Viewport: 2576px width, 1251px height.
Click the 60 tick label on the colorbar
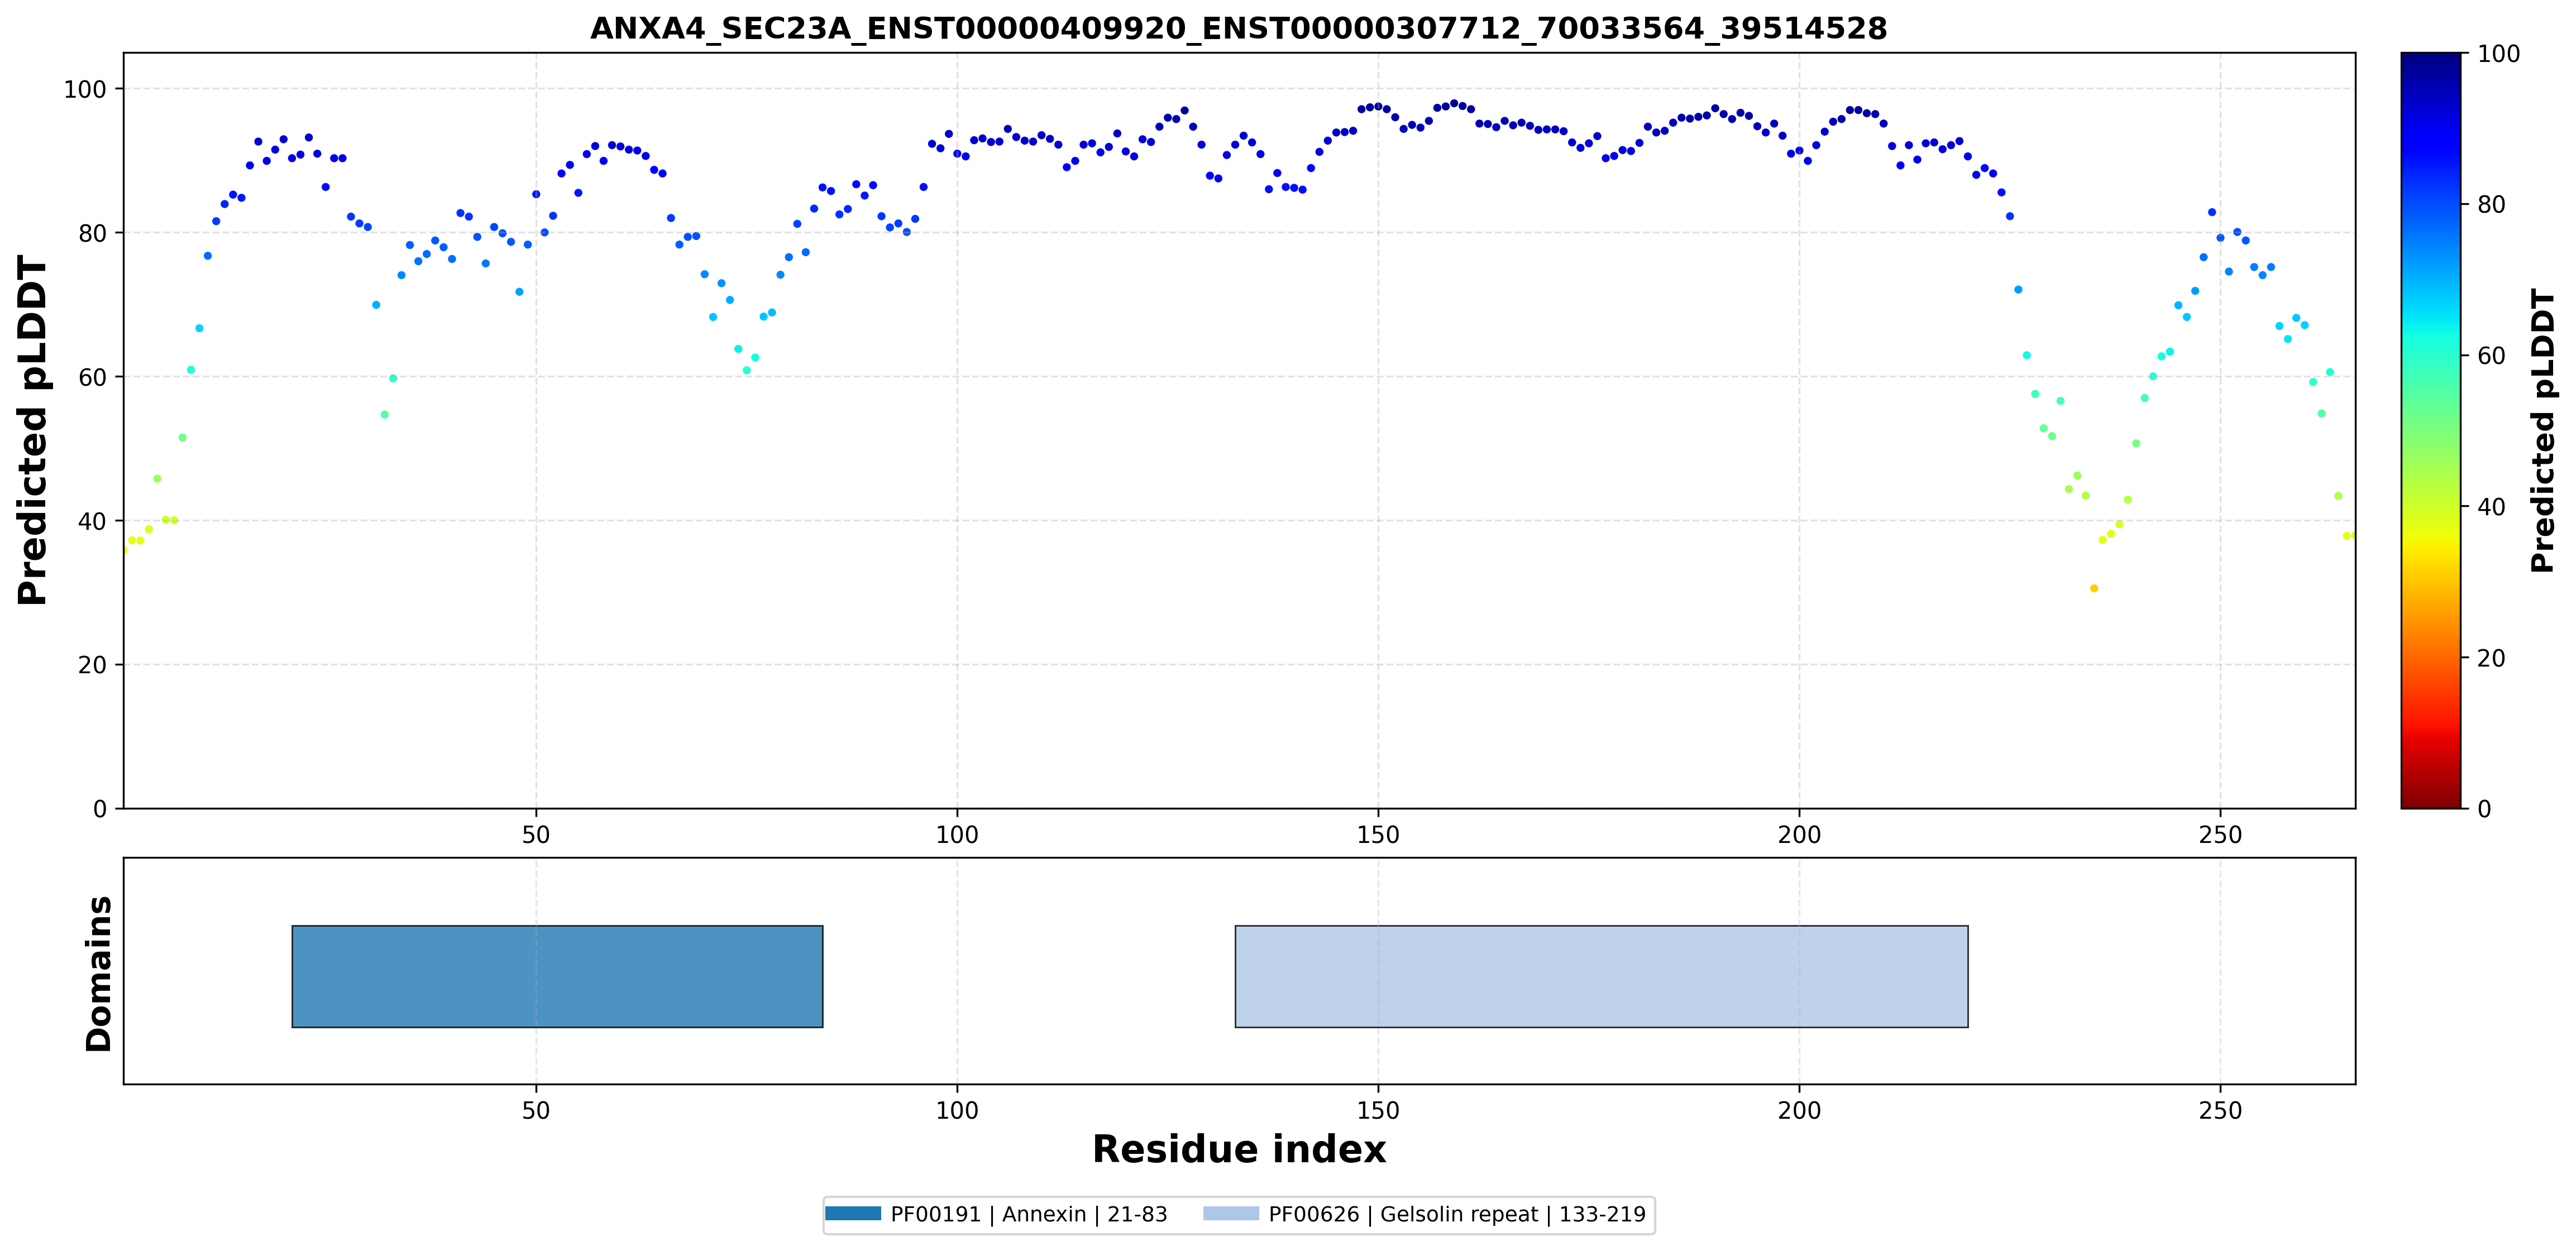[2490, 356]
